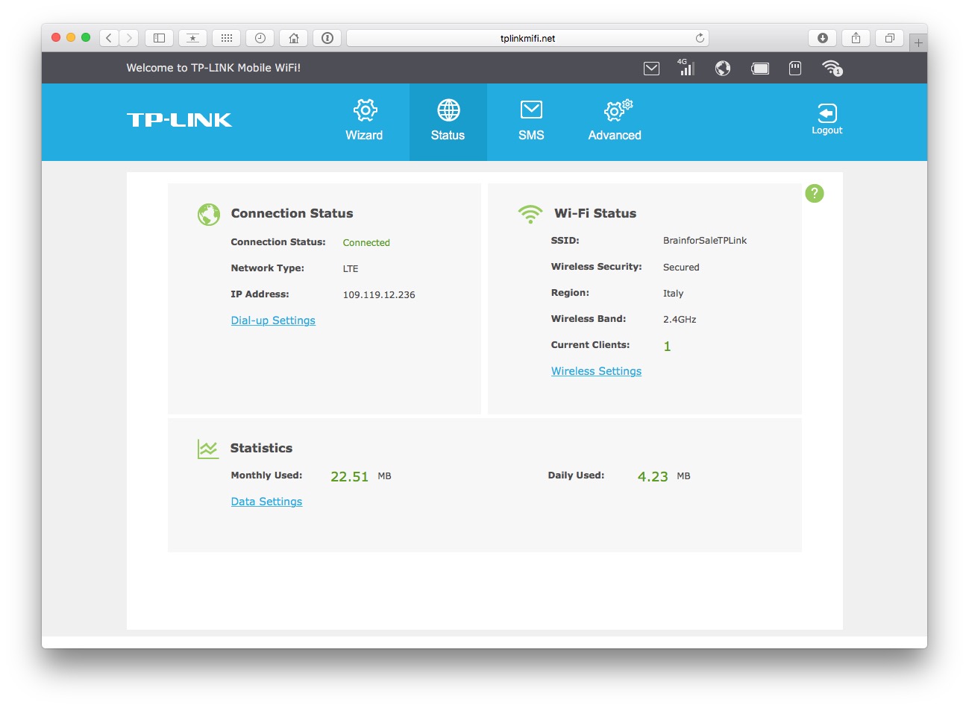The width and height of the screenshot is (969, 708).
Task: Open help with green question mark
Action: point(815,194)
